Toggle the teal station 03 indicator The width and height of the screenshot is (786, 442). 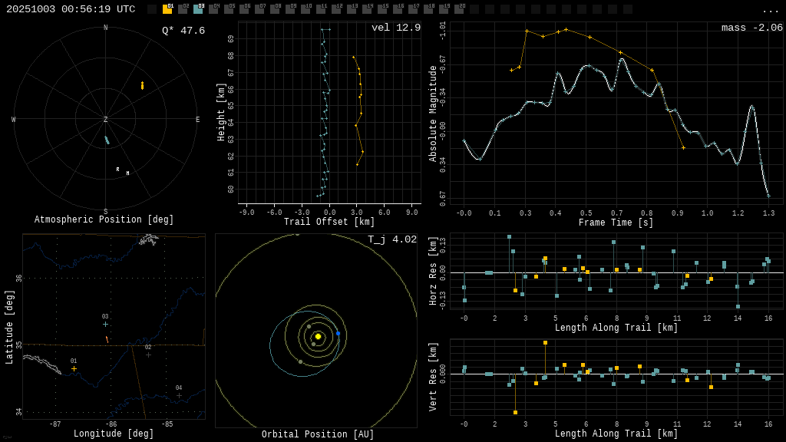tap(198, 9)
